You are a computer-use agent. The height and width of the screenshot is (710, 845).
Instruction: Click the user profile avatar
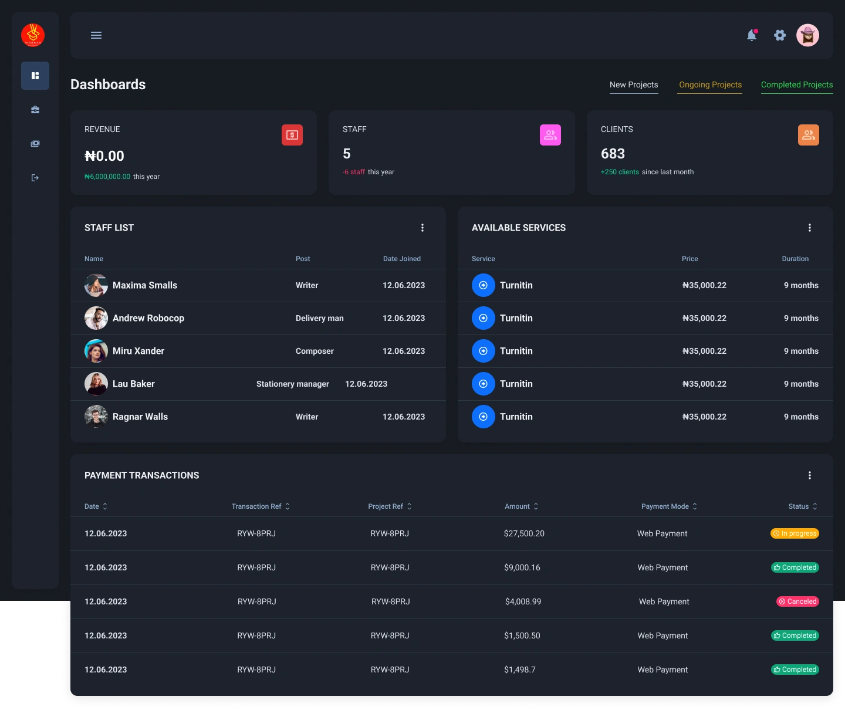807,35
